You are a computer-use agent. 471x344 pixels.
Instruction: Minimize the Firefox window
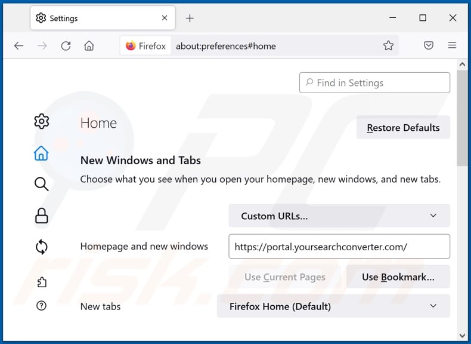pos(393,18)
